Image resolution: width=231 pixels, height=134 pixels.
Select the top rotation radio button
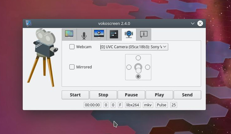coord(138,58)
